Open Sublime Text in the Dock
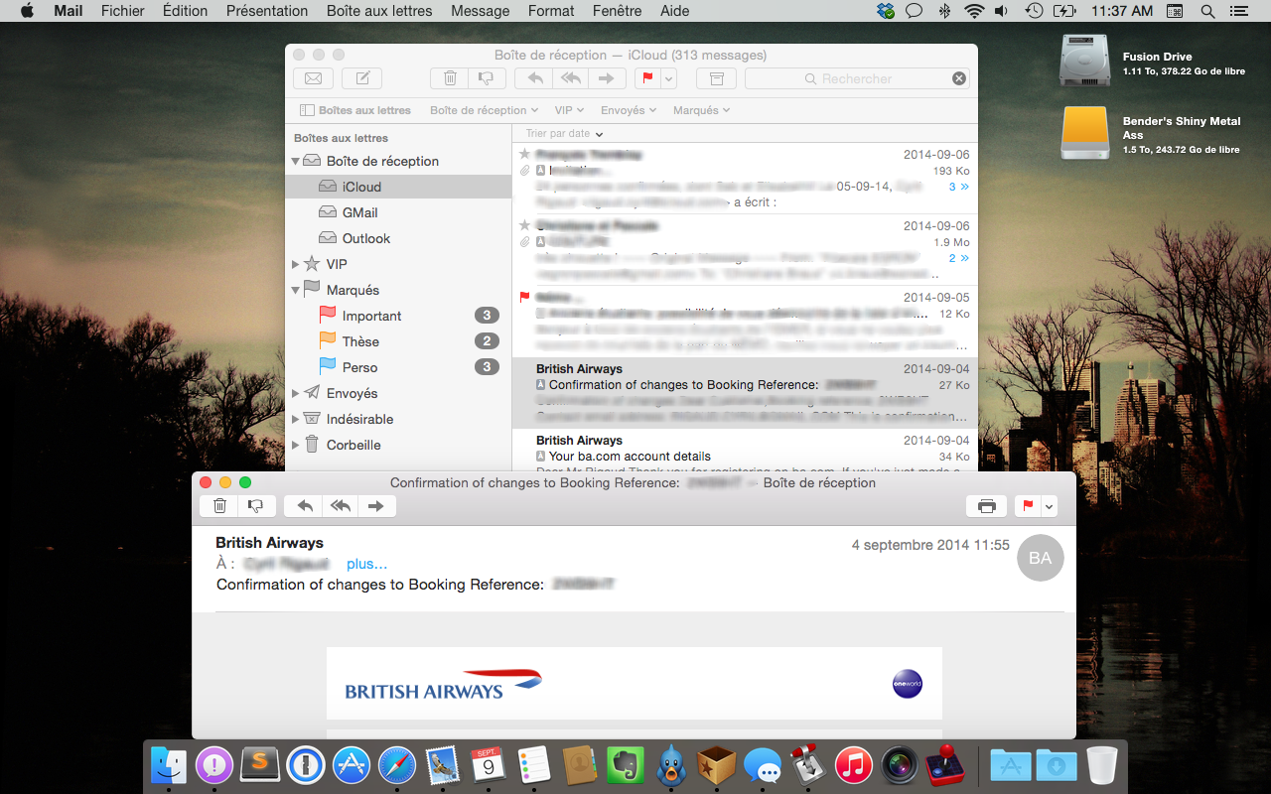This screenshot has height=794, width=1271. [260, 765]
